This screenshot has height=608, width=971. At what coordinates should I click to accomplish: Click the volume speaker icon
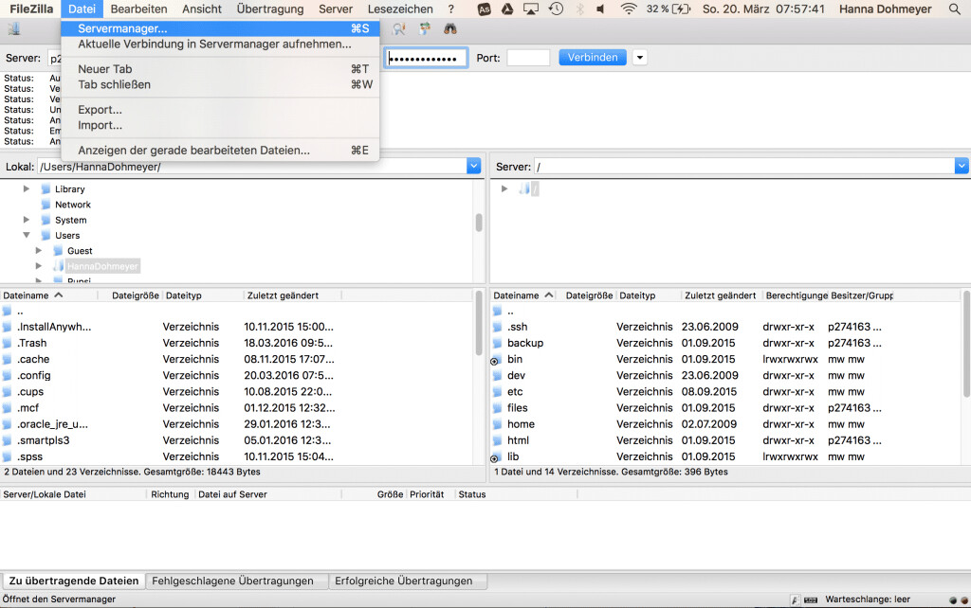coord(600,9)
